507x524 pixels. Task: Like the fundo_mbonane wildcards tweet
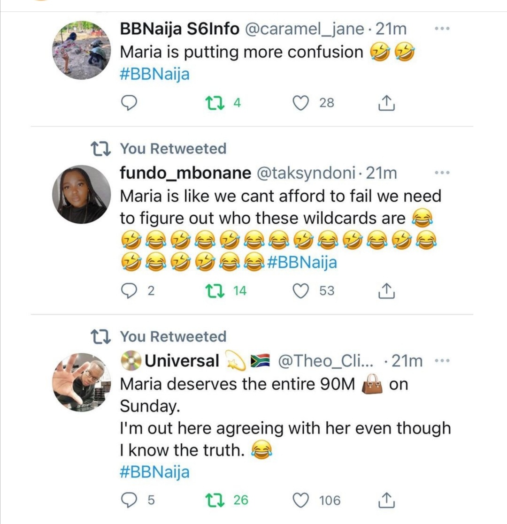click(300, 291)
